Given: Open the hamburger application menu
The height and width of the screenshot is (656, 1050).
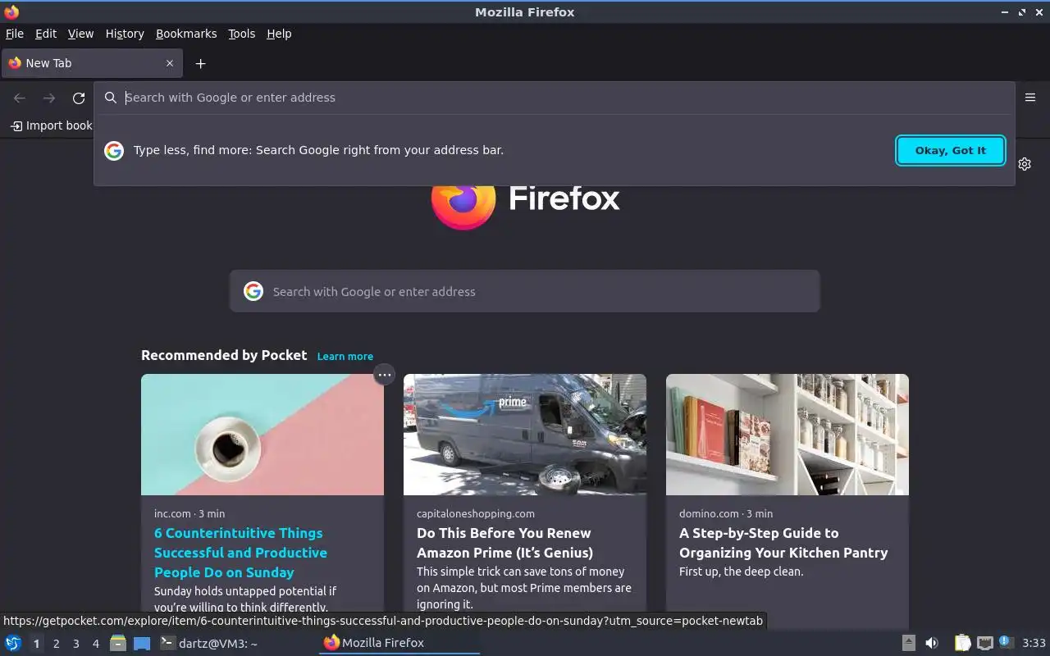Looking at the screenshot, I should [x=1030, y=97].
